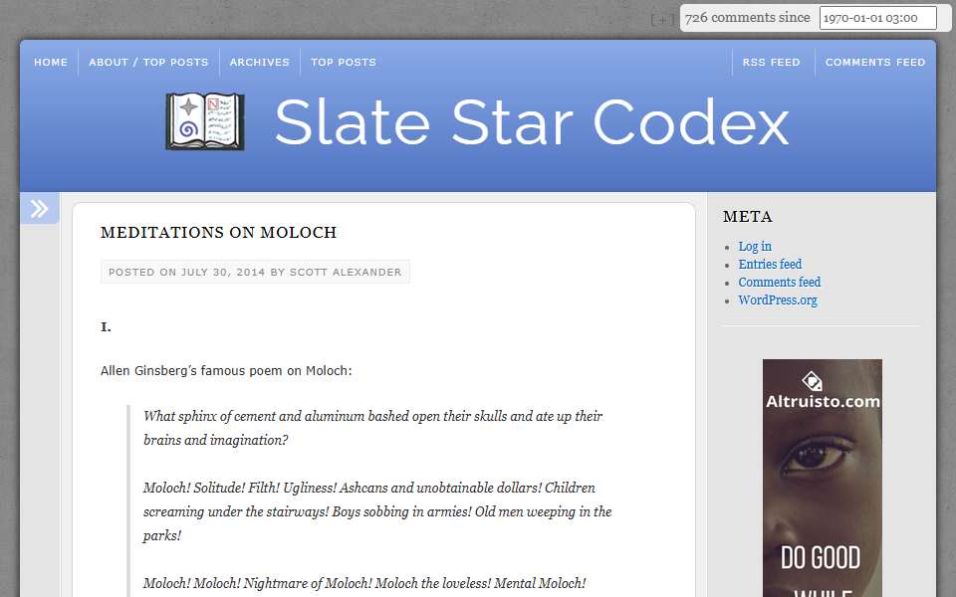The width and height of the screenshot is (956, 597).
Task: Go to About / Top Posts page
Action: coord(148,62)
